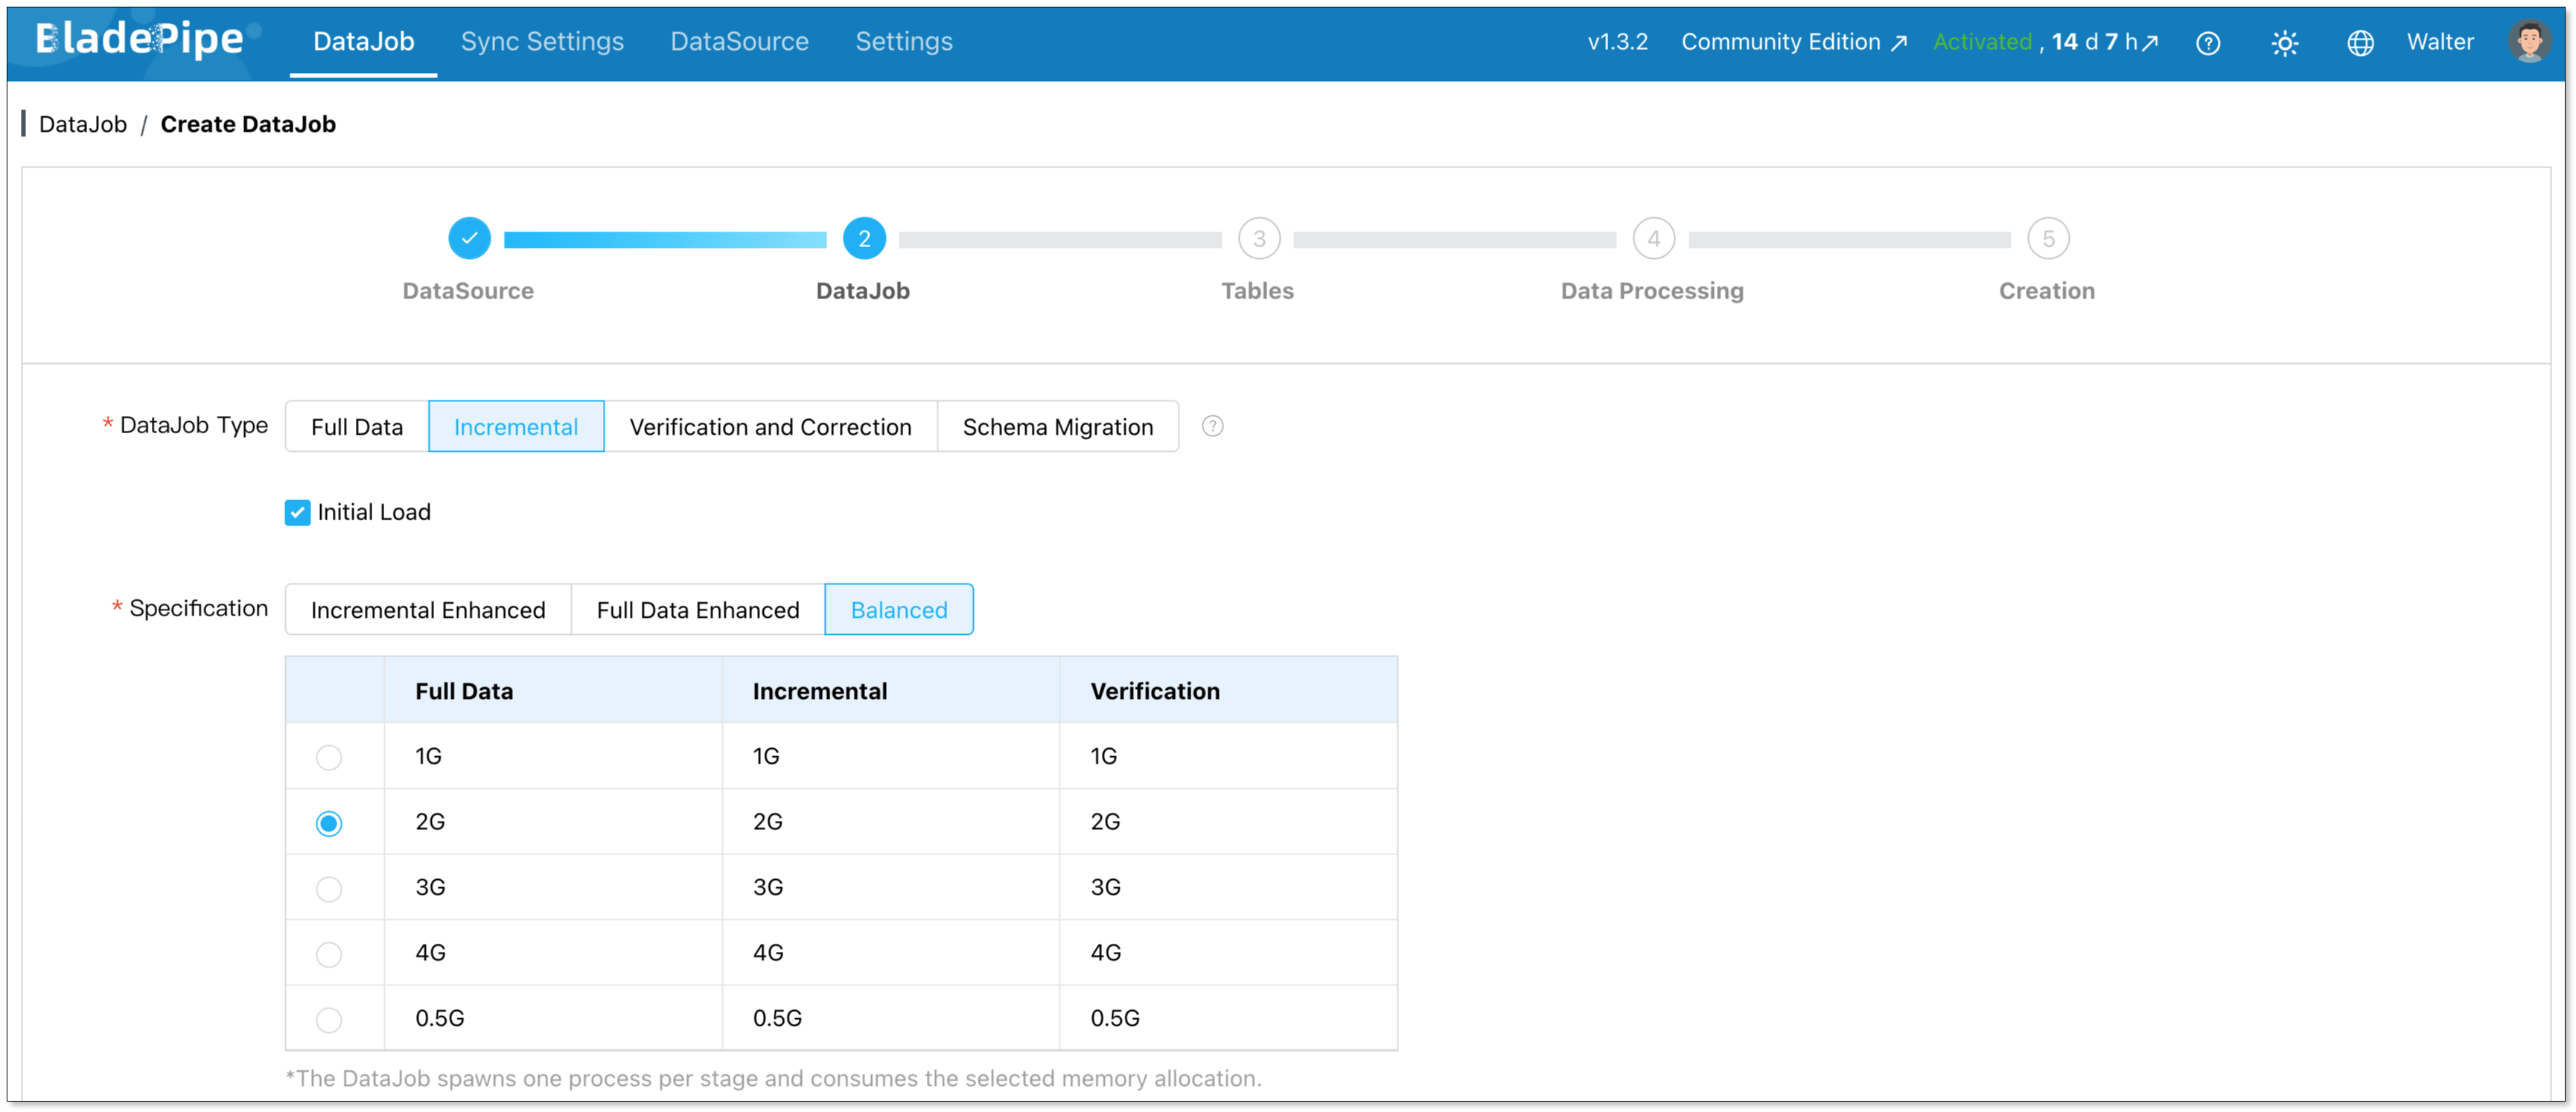Open language selector globe icon

(2360, 43)
